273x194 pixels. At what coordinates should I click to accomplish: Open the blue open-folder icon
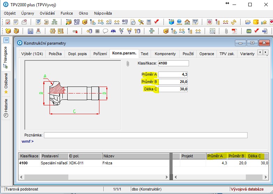(x=248, y=22)
